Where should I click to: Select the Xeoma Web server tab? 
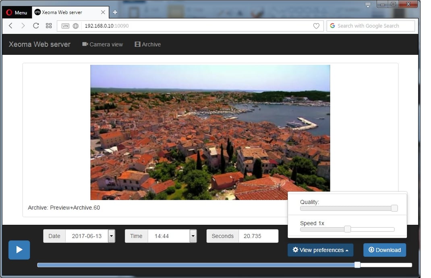tap(70, 12)
